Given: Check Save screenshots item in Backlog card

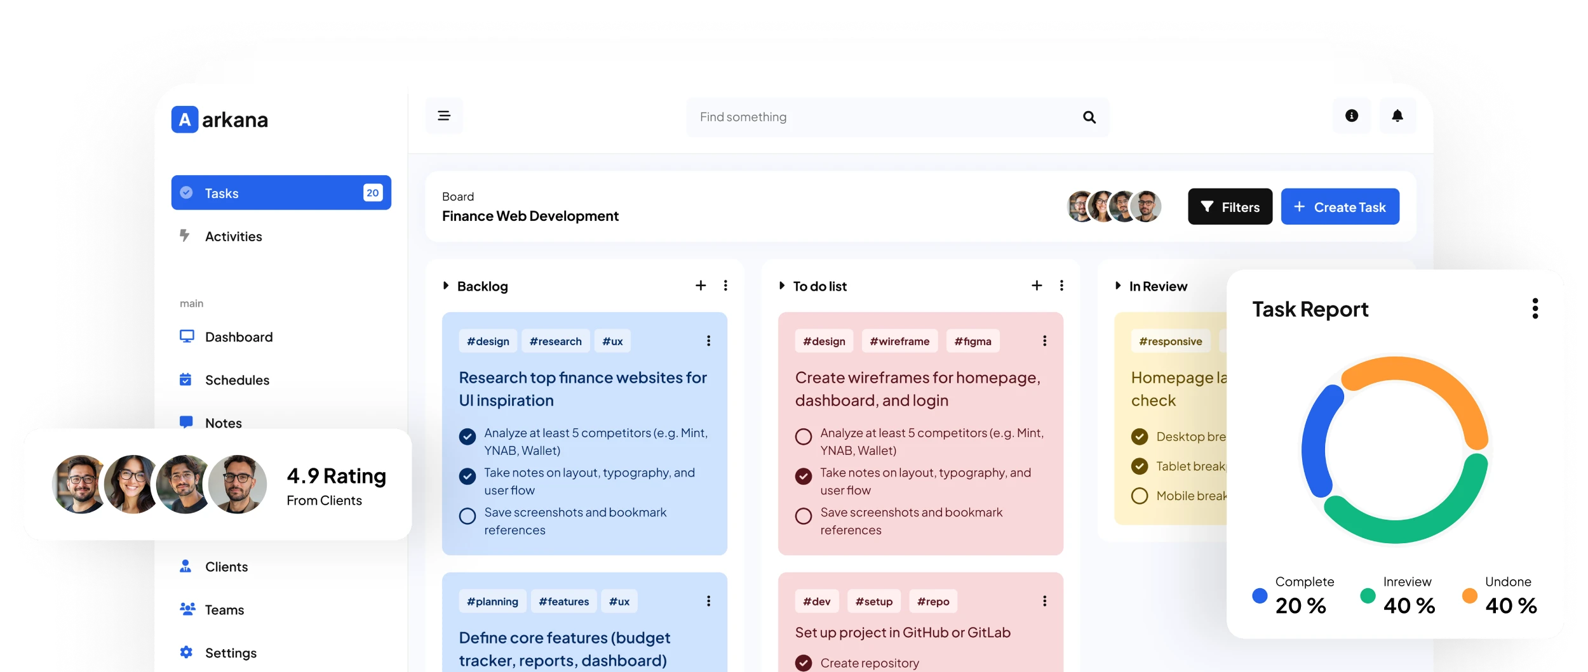Looking at the screenshot, I should point(467,516).
